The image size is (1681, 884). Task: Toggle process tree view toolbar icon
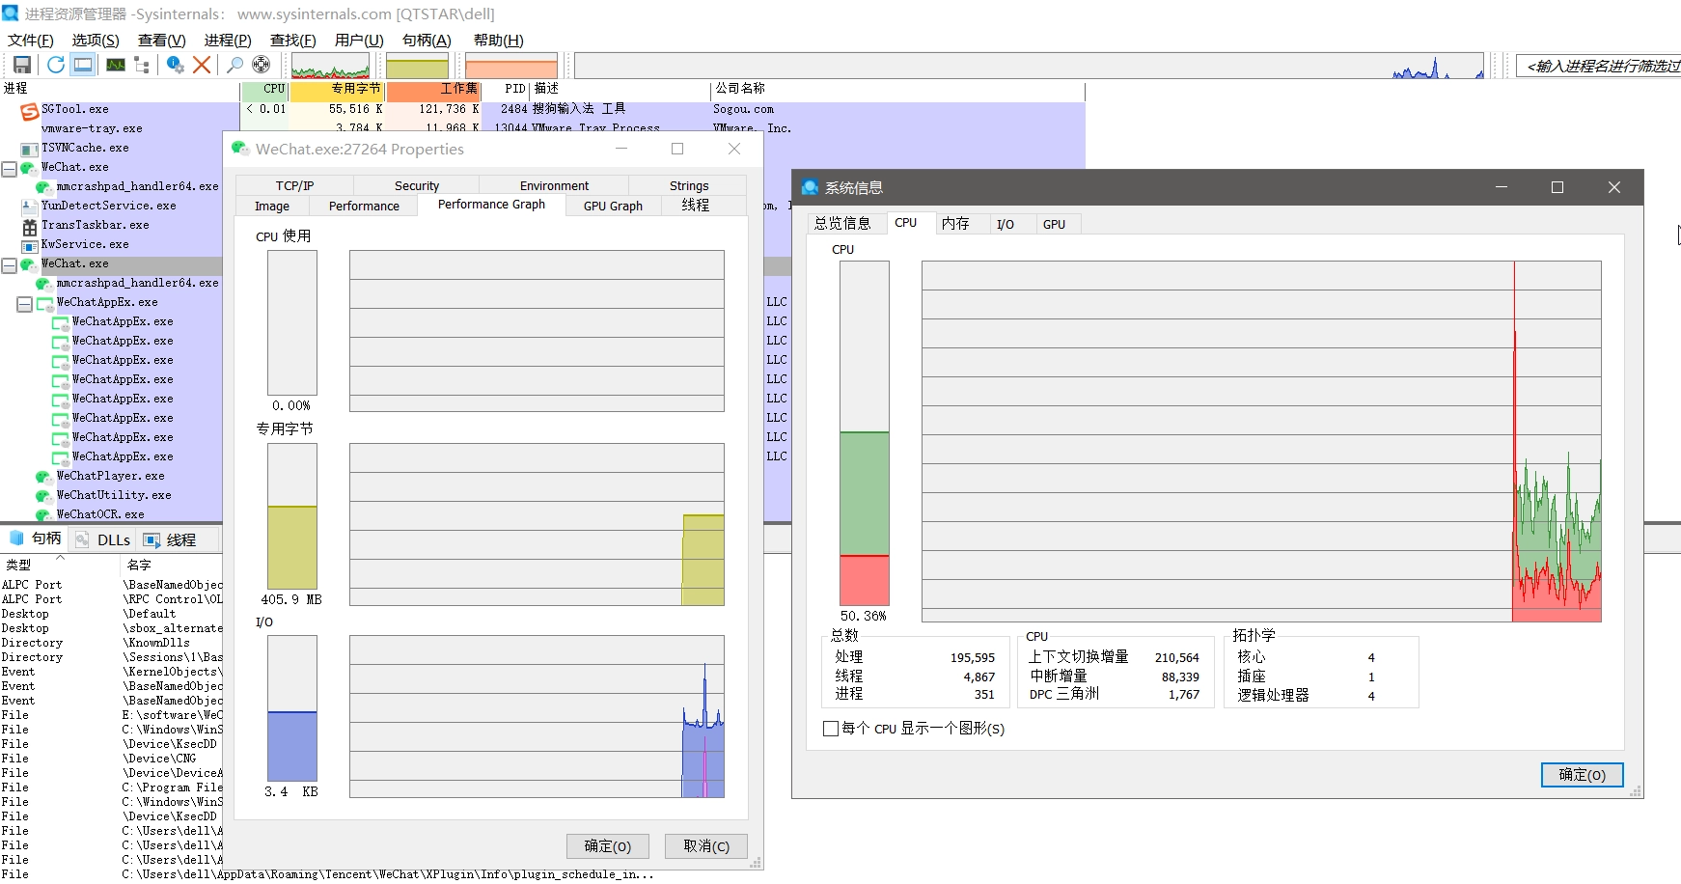pos(142,65)
